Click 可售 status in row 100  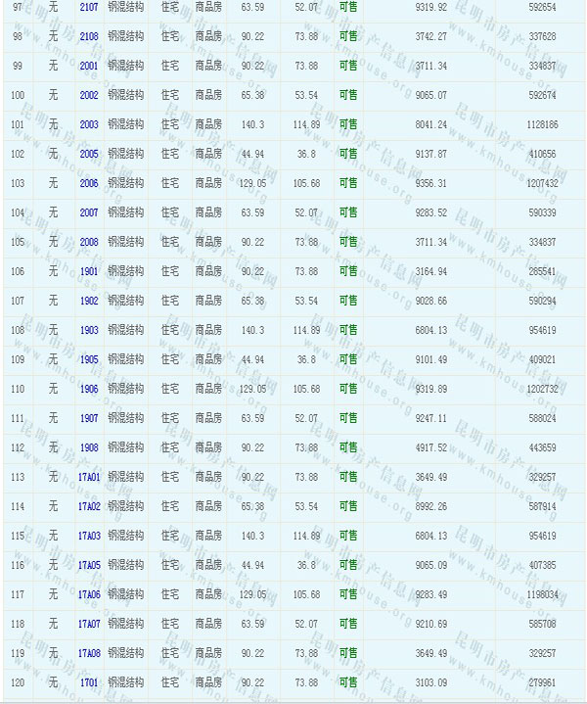click(347, 95)
